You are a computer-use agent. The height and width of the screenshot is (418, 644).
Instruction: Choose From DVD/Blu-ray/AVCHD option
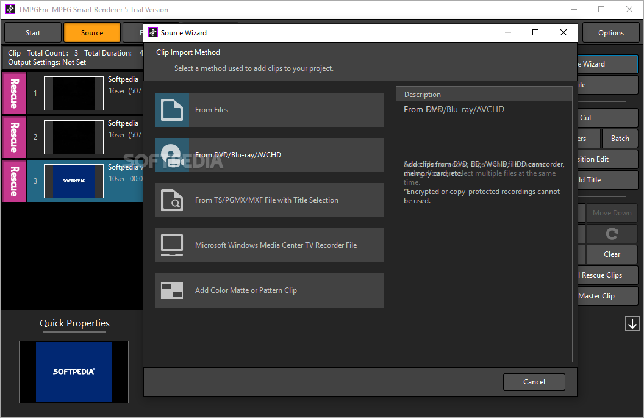[x=270, y=155]
